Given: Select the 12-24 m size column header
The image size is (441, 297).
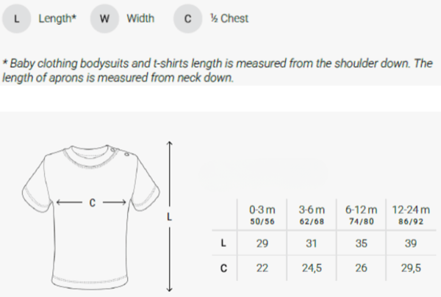Looking at the screenshot, I should [411, 215].
